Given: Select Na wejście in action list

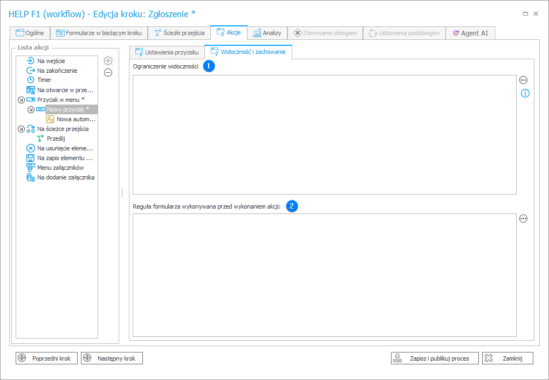Looking at the screenshot, I should click(x=51, y=61).
